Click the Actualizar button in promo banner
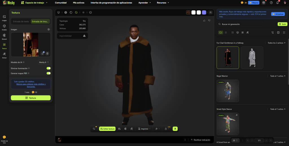289x146 pixels. pyautogui.click(x=278, y=14)
